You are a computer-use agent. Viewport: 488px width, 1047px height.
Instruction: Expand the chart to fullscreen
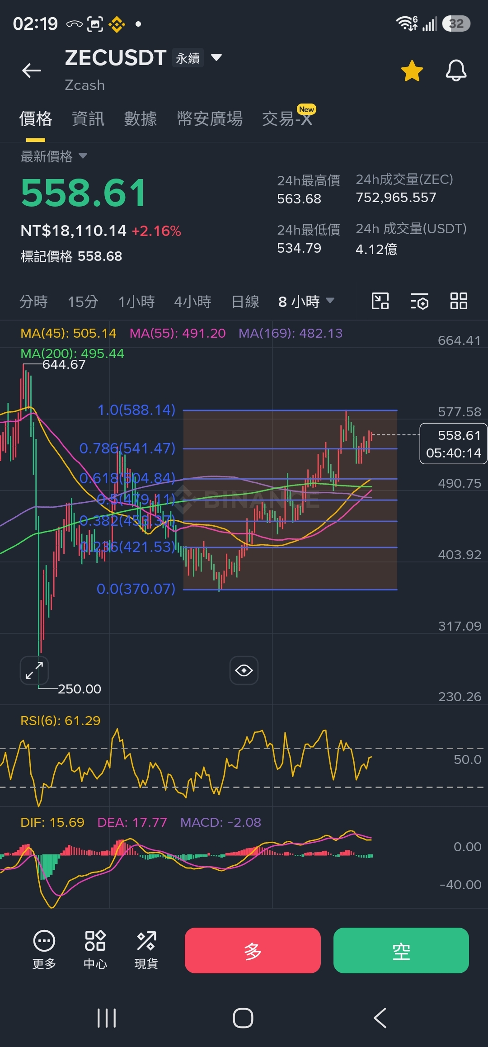coord(34,670)
